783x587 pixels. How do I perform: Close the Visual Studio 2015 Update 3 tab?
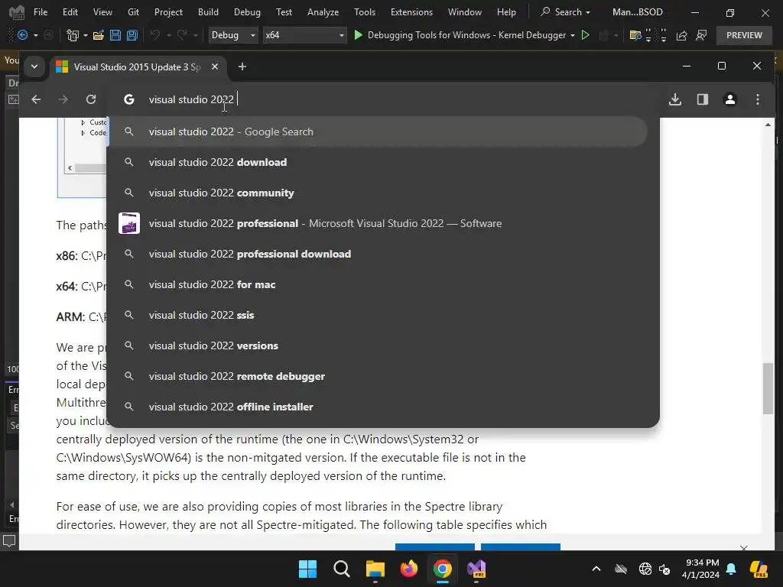click(x=215, y=66)
